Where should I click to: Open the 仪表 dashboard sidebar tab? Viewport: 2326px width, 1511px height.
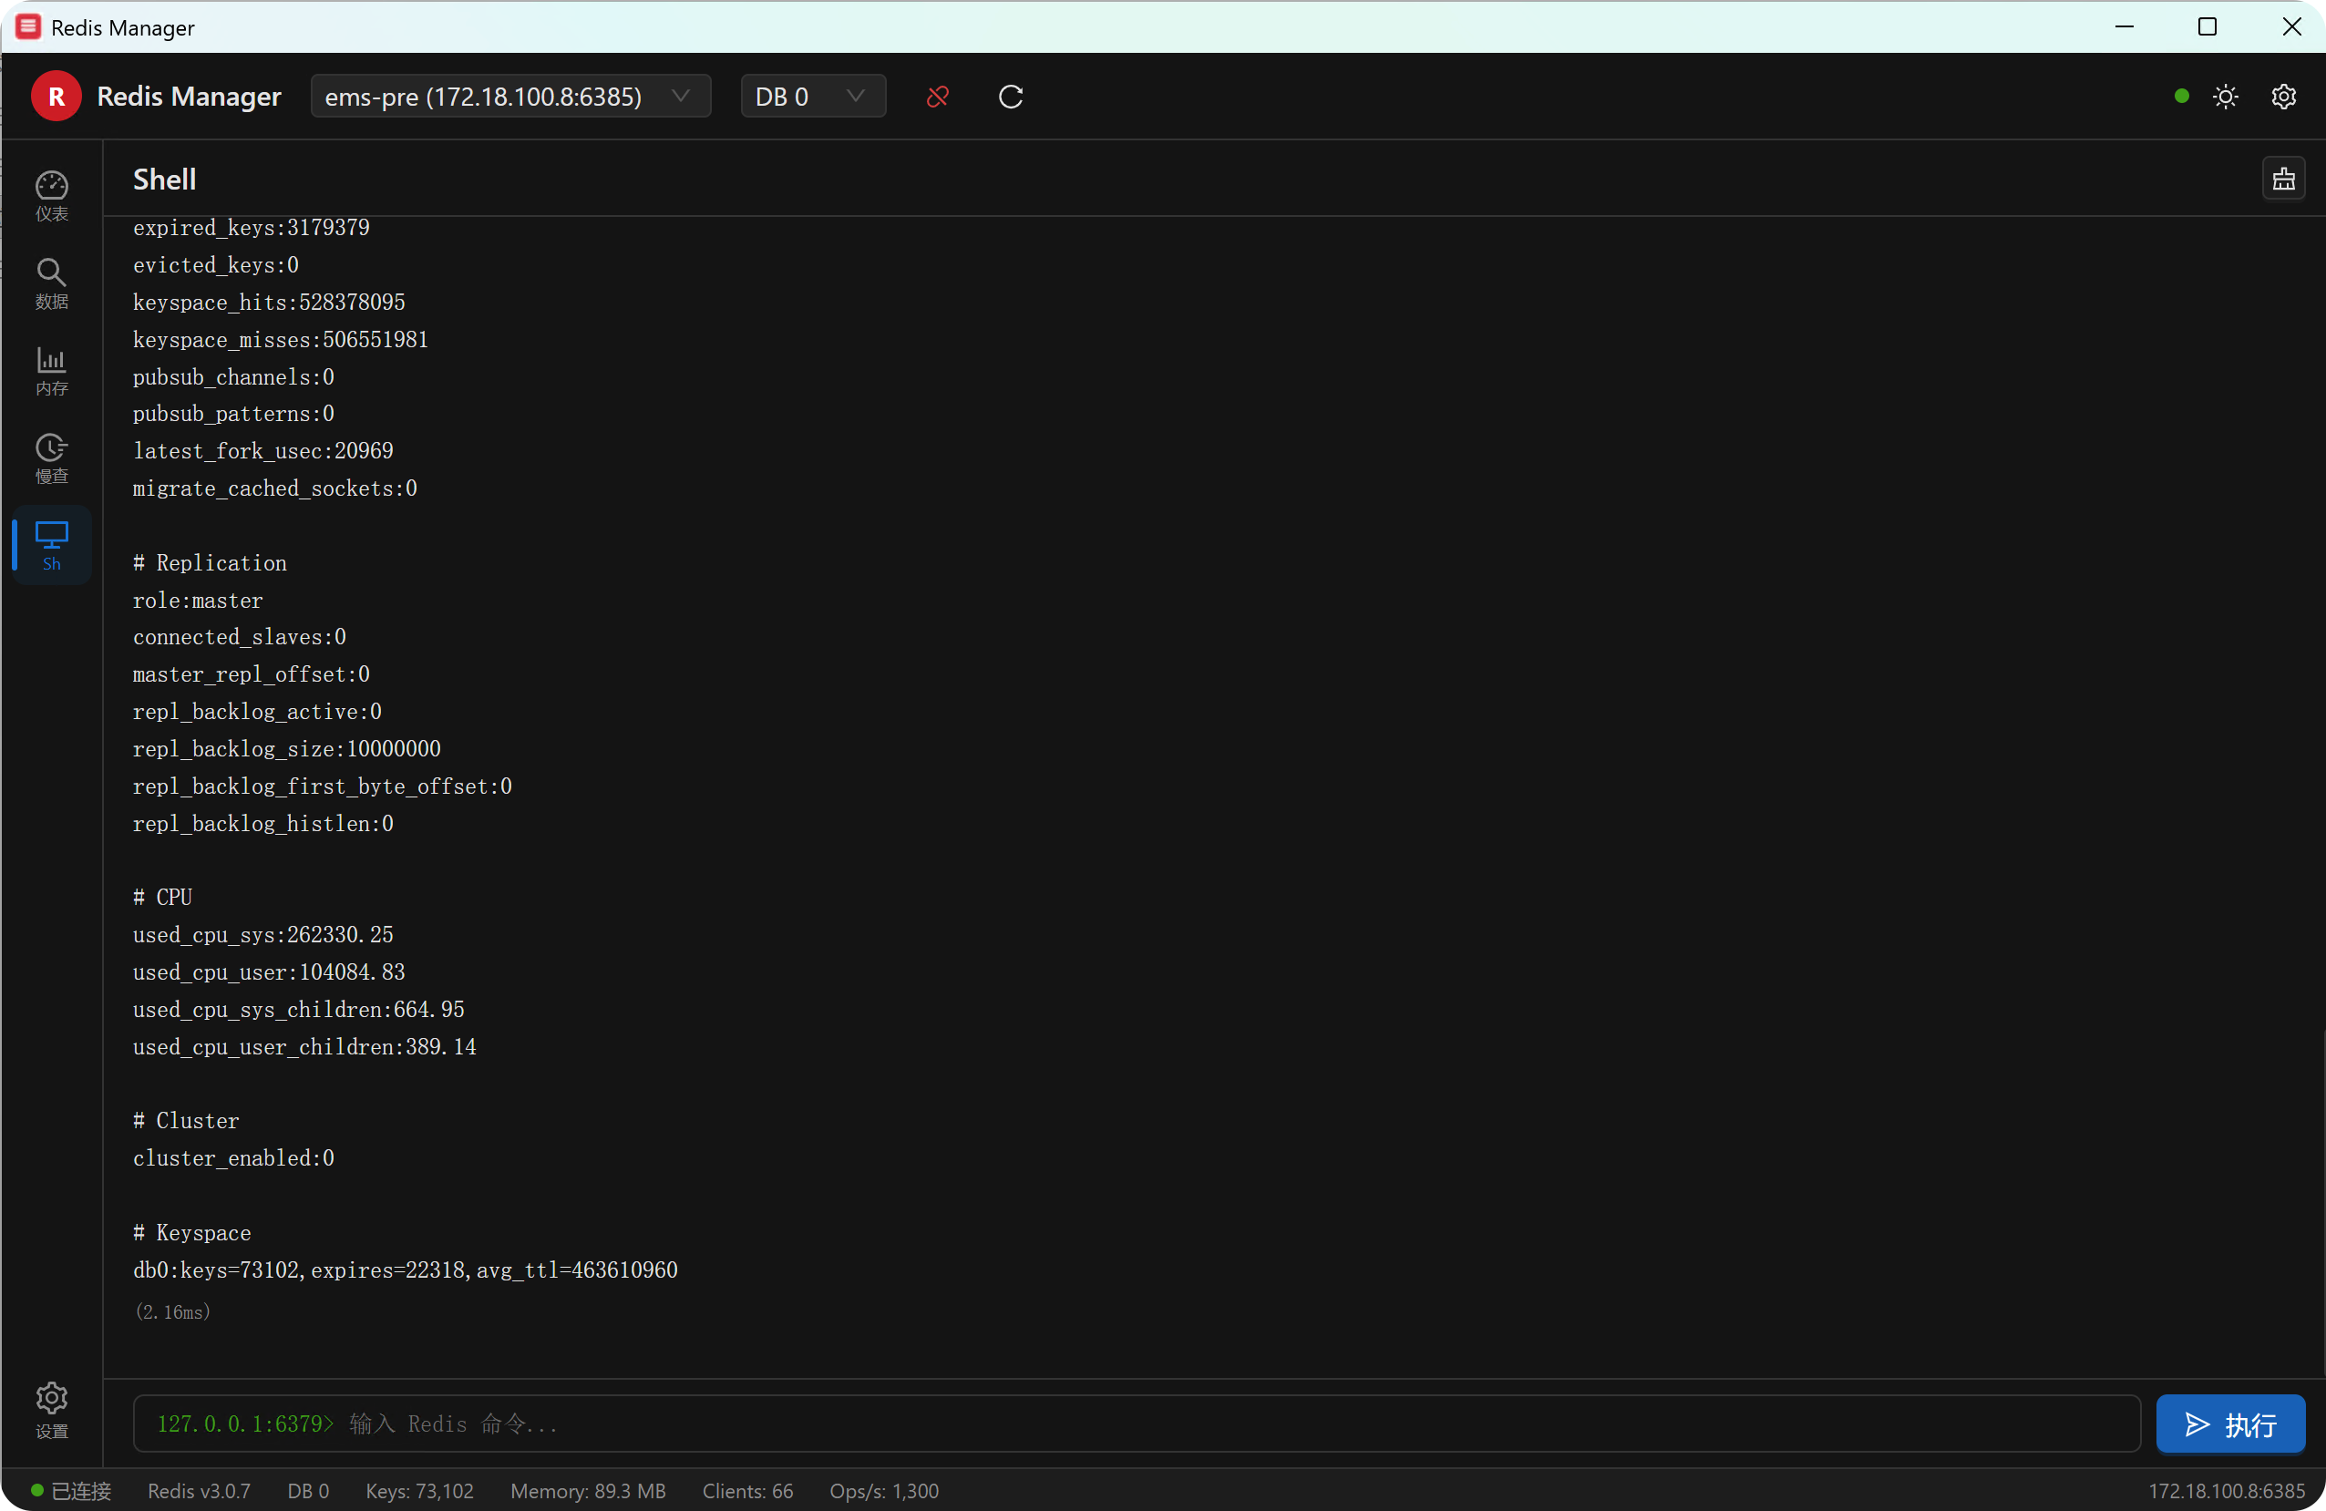[52, 197]
